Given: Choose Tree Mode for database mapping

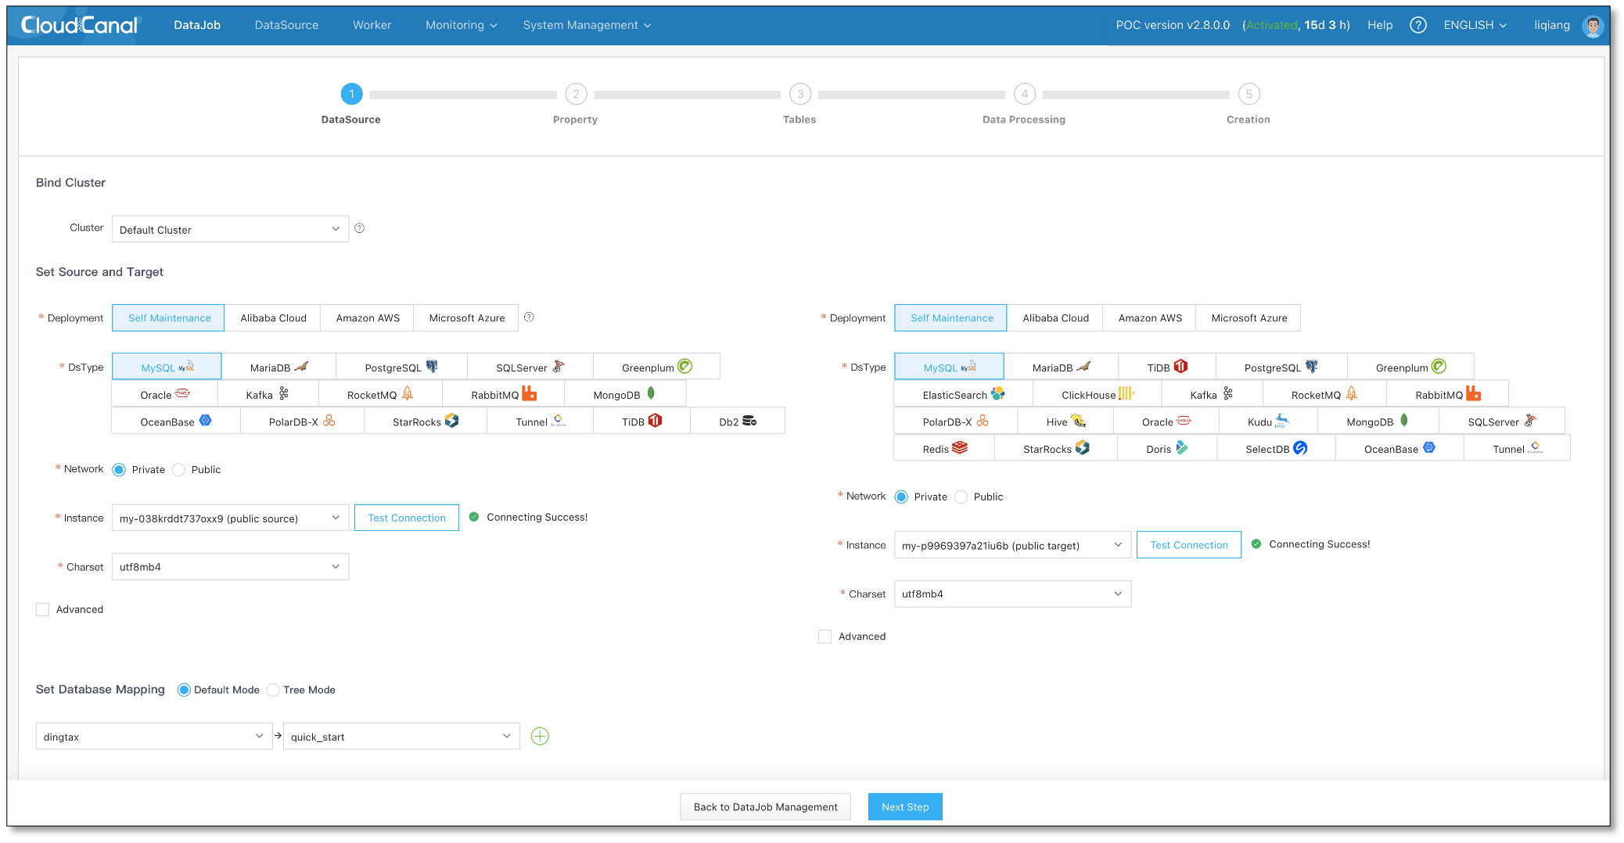Looking at the screenshot, I should [x=273, y=690].
